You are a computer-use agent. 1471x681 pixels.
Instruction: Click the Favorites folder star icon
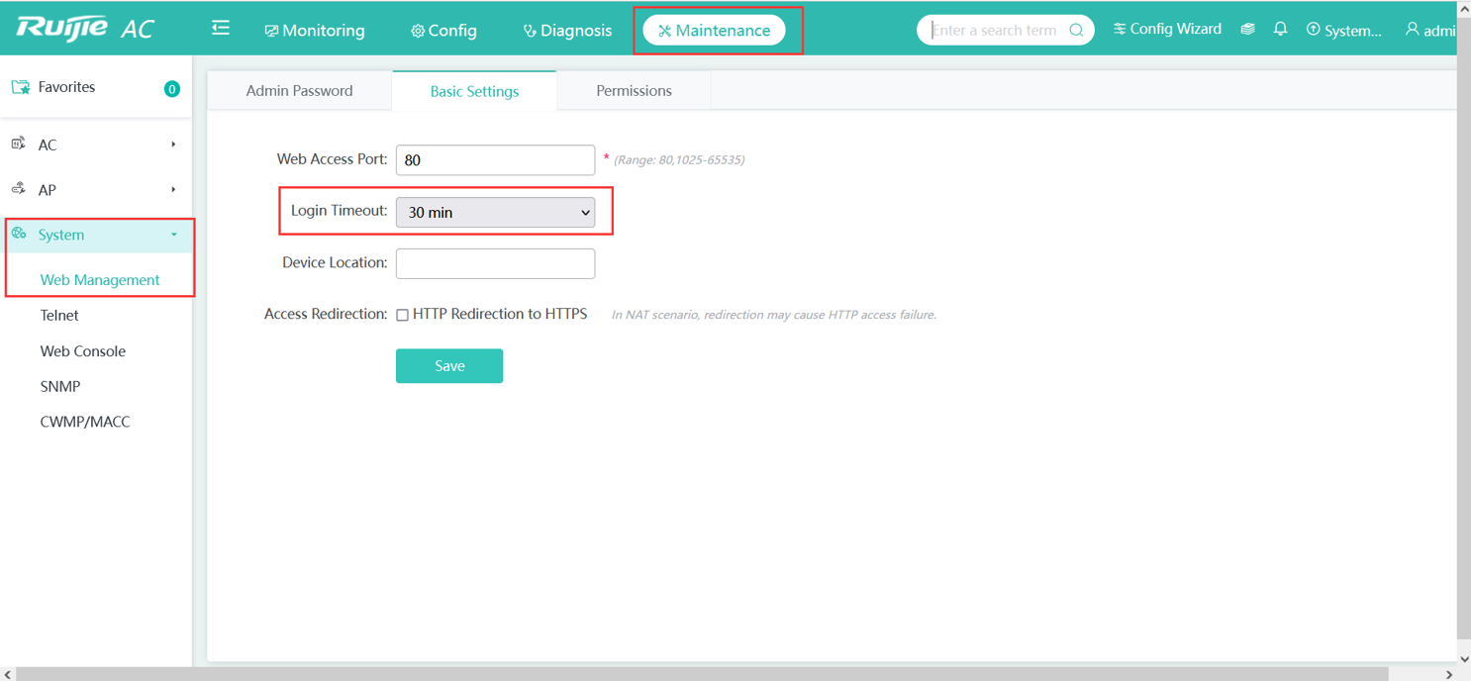(20, 87)
